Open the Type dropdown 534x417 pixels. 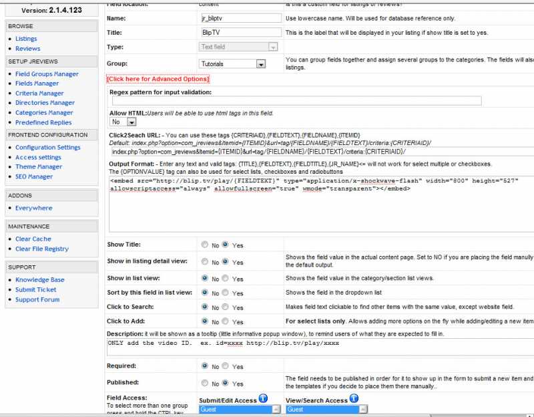point(238,47)
